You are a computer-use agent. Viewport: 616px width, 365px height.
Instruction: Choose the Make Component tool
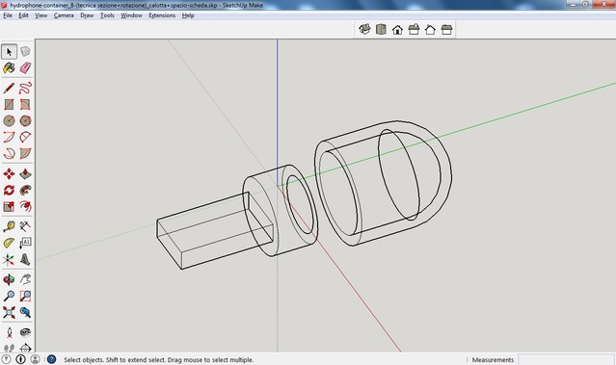(x=25, y=51)
